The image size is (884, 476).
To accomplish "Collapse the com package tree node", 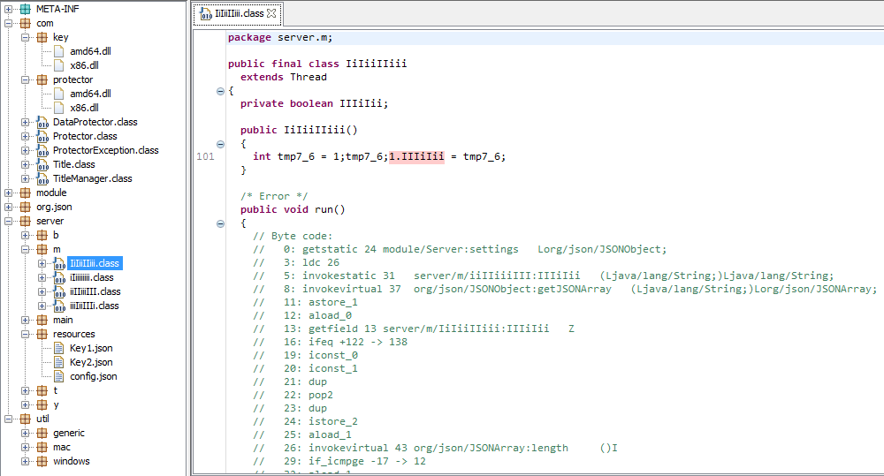I will 9,23.
